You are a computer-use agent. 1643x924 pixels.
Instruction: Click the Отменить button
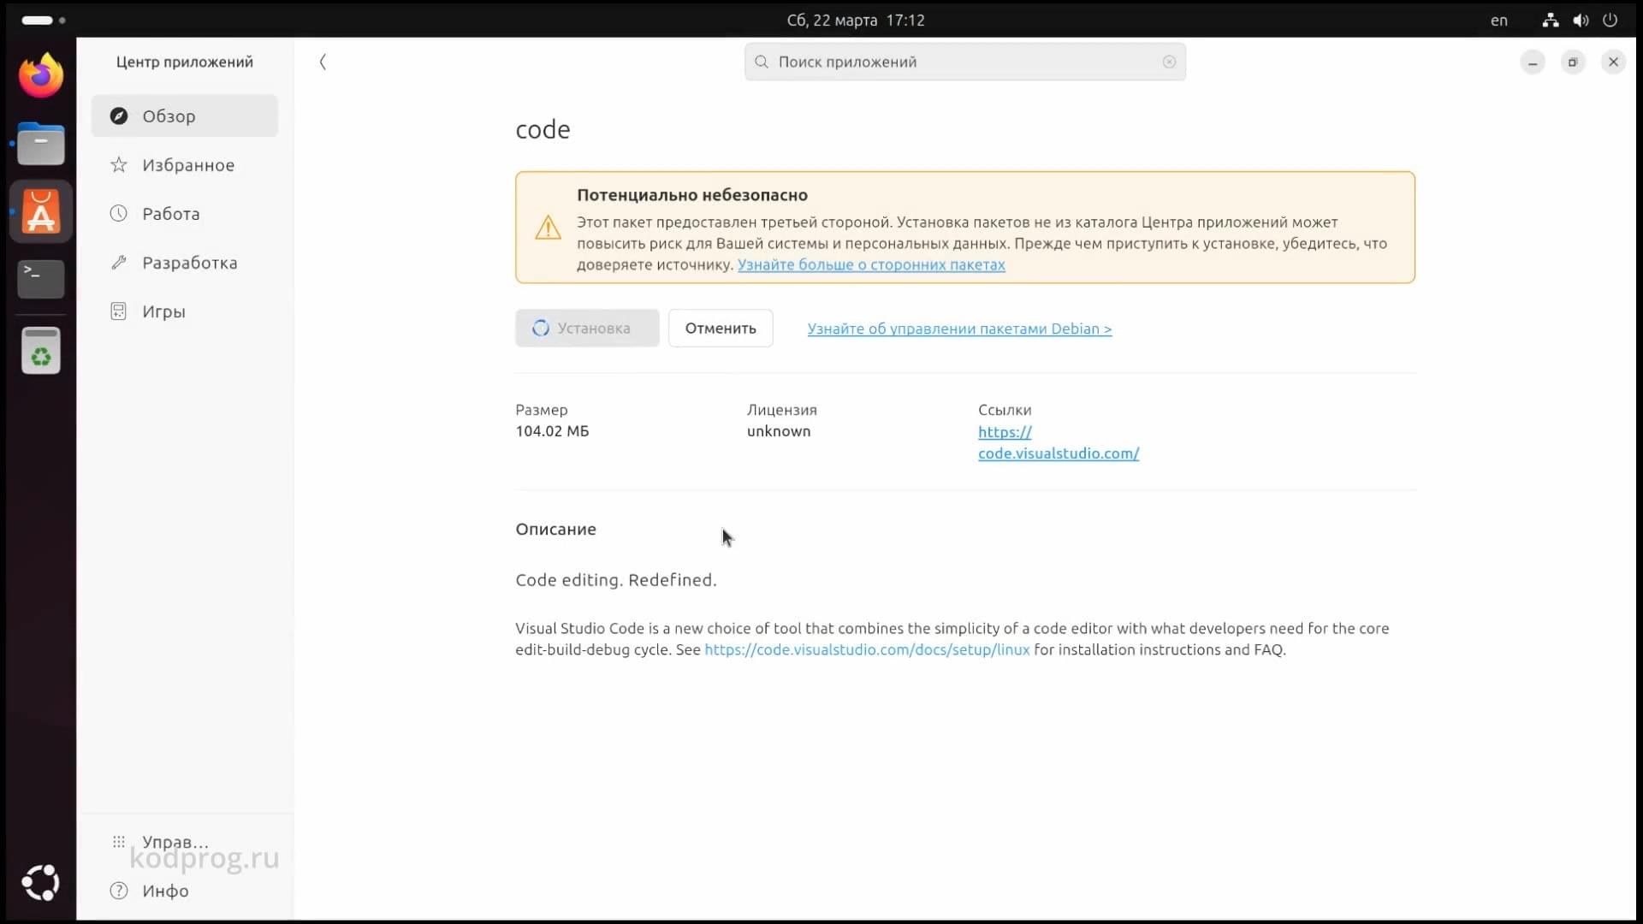(721, 329)
